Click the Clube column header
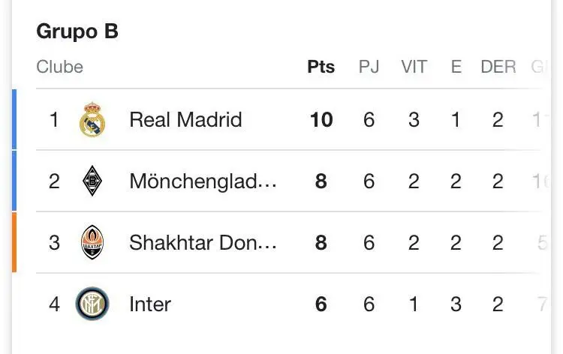563x354 pixels. [59, 67]
